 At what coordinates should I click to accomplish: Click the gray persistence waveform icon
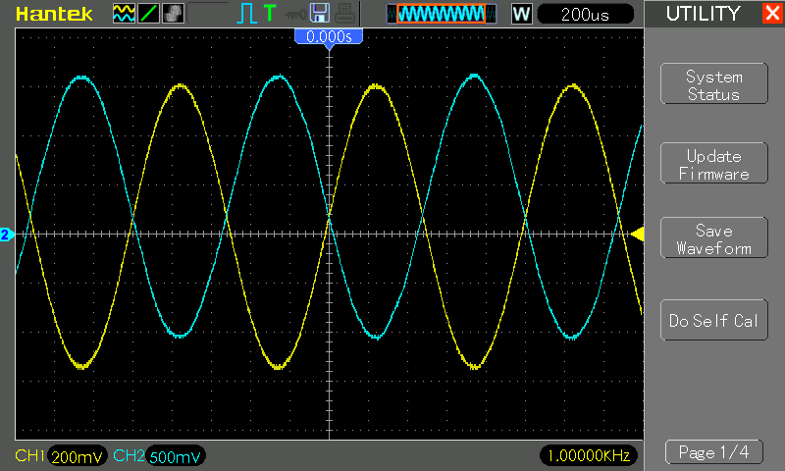(174, 14)
